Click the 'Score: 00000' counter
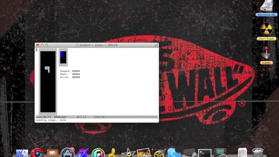The height and width of the screenshot is (157, 279). pos(70,77)
